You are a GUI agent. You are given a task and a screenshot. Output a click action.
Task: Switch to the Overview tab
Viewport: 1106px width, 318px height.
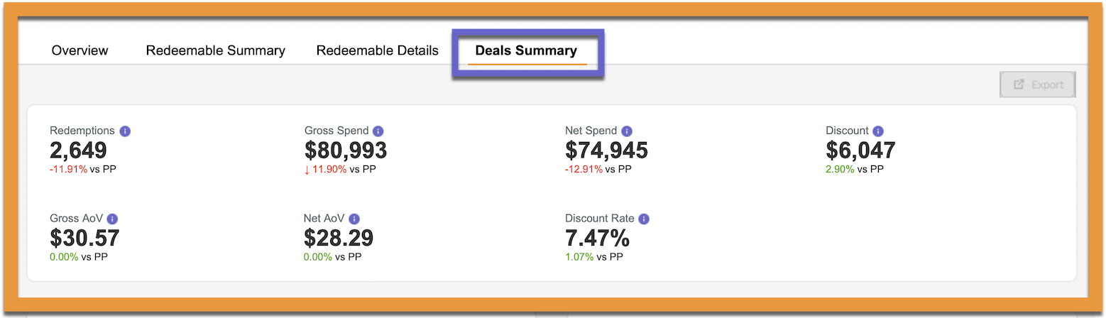click(80, 50)
